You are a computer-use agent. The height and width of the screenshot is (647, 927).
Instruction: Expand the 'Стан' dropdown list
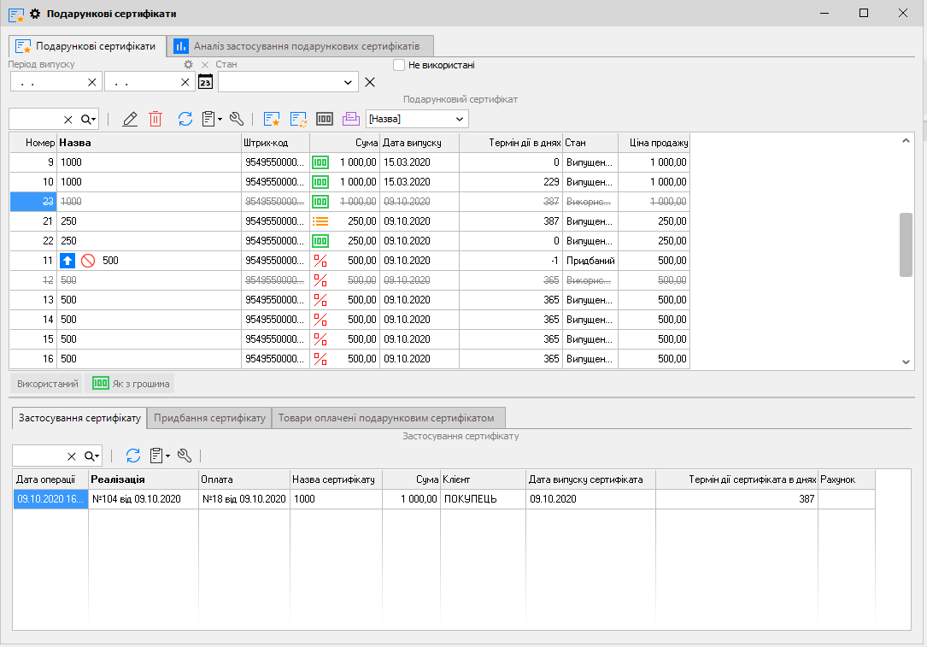[x=349, y=82]
